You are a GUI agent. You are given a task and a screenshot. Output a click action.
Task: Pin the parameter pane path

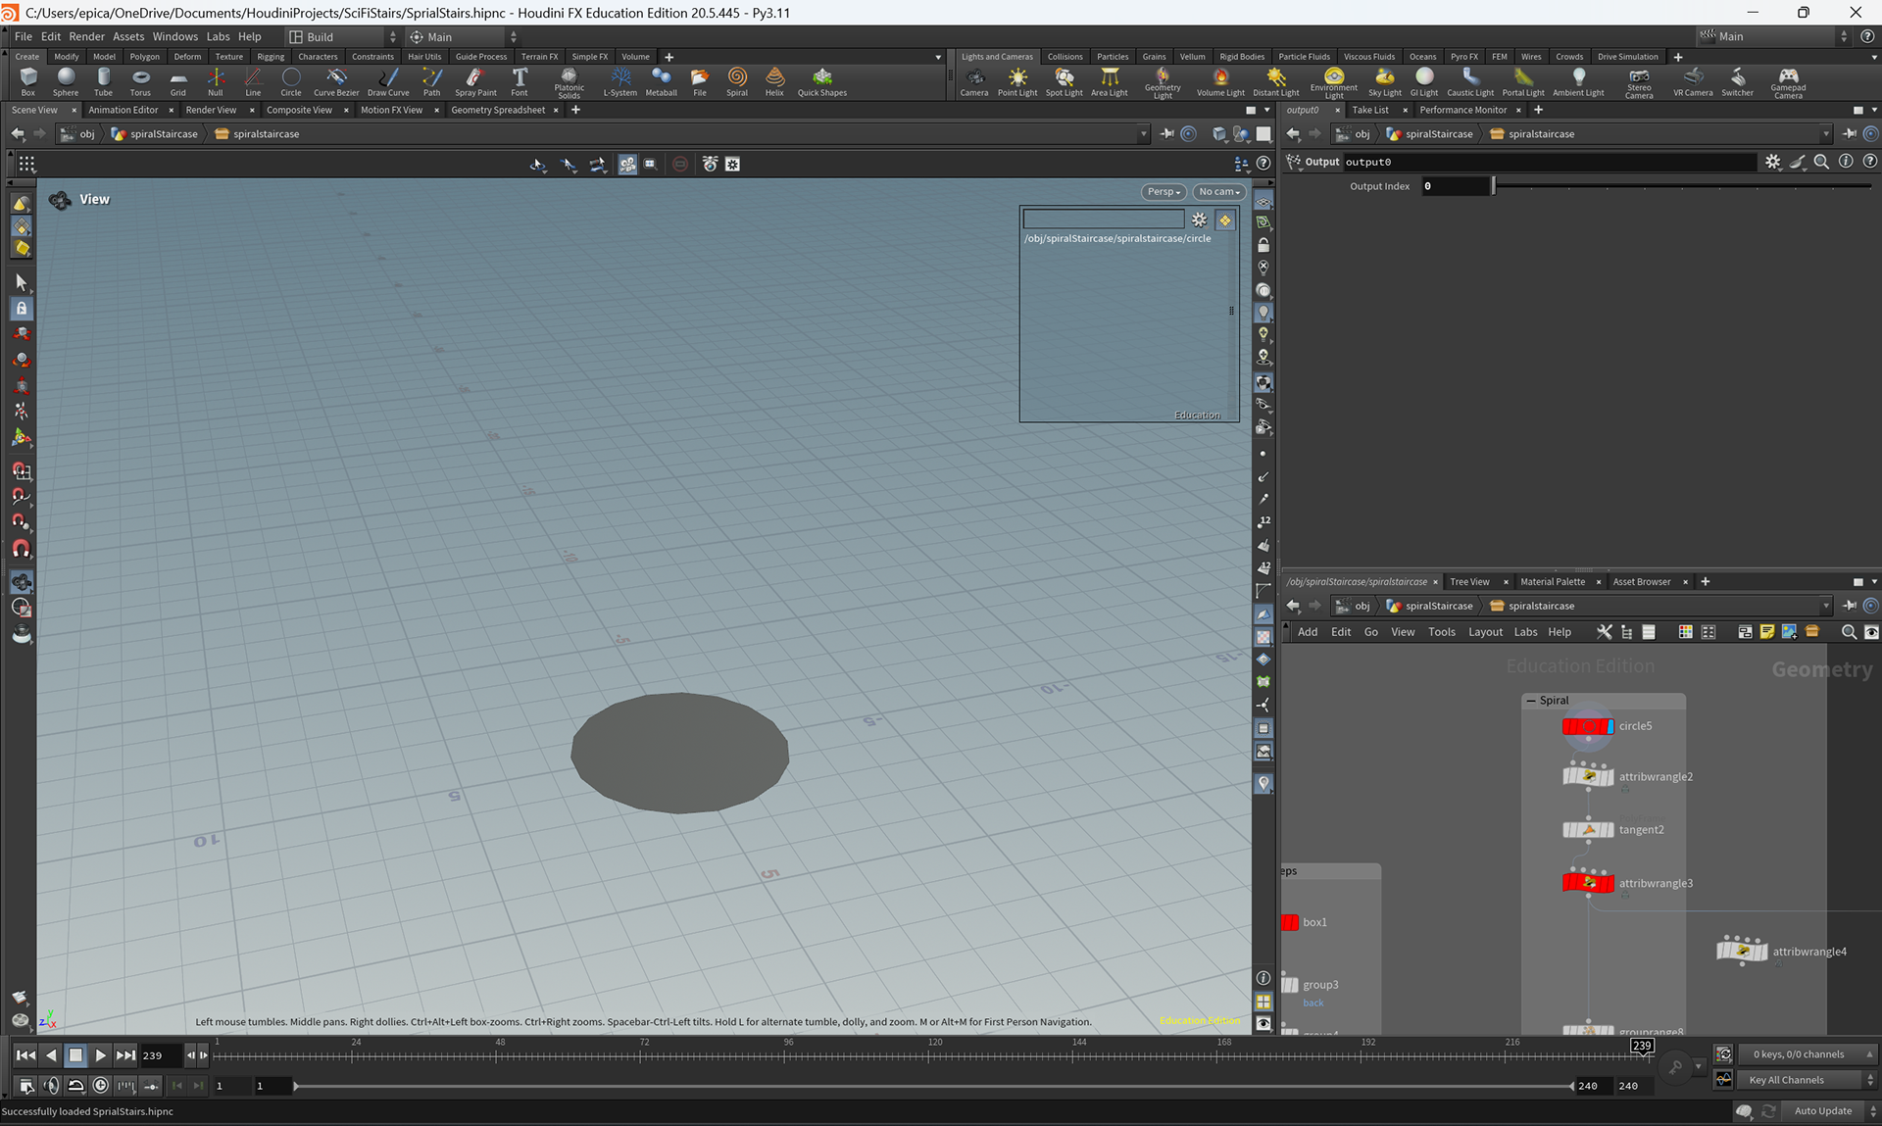[1850, 133]
